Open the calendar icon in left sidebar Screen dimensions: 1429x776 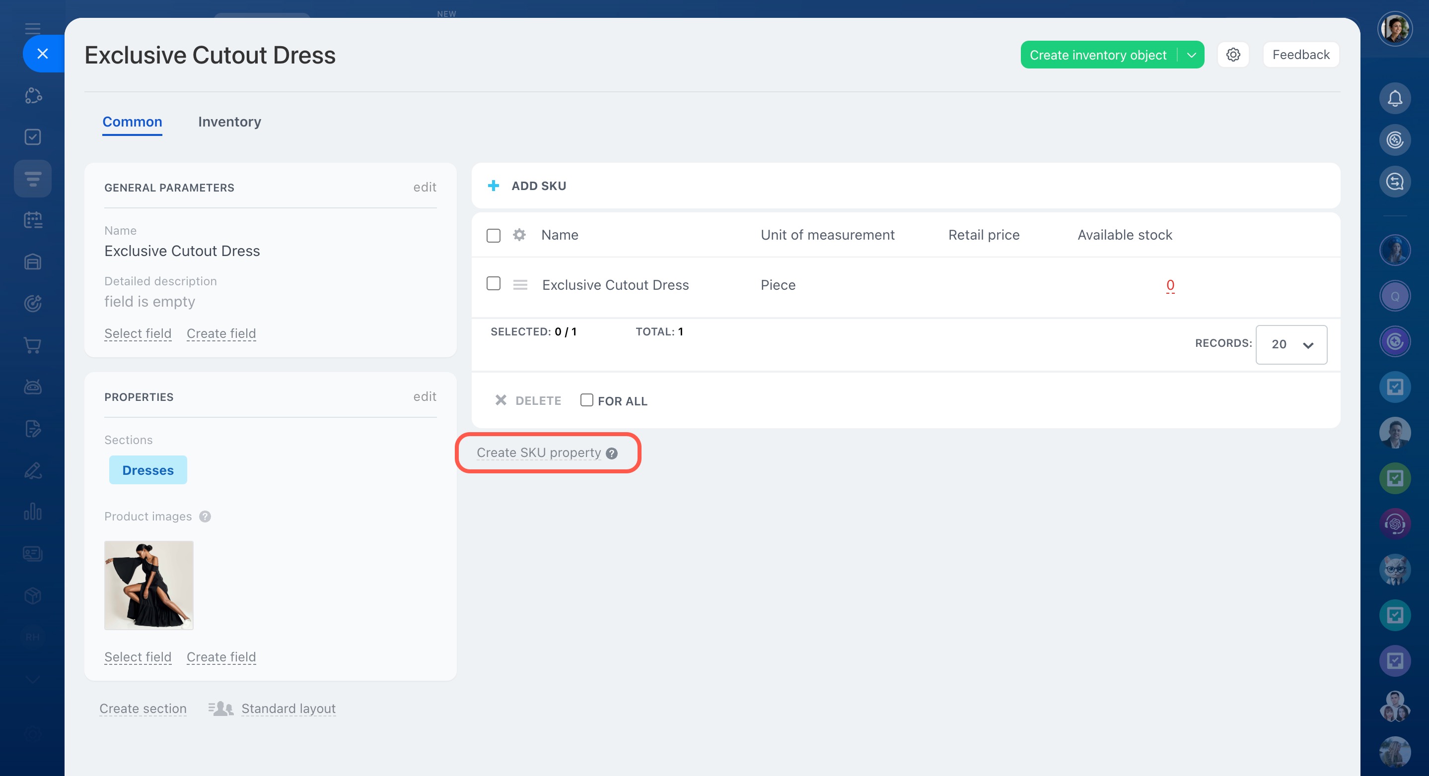point(33,220)
